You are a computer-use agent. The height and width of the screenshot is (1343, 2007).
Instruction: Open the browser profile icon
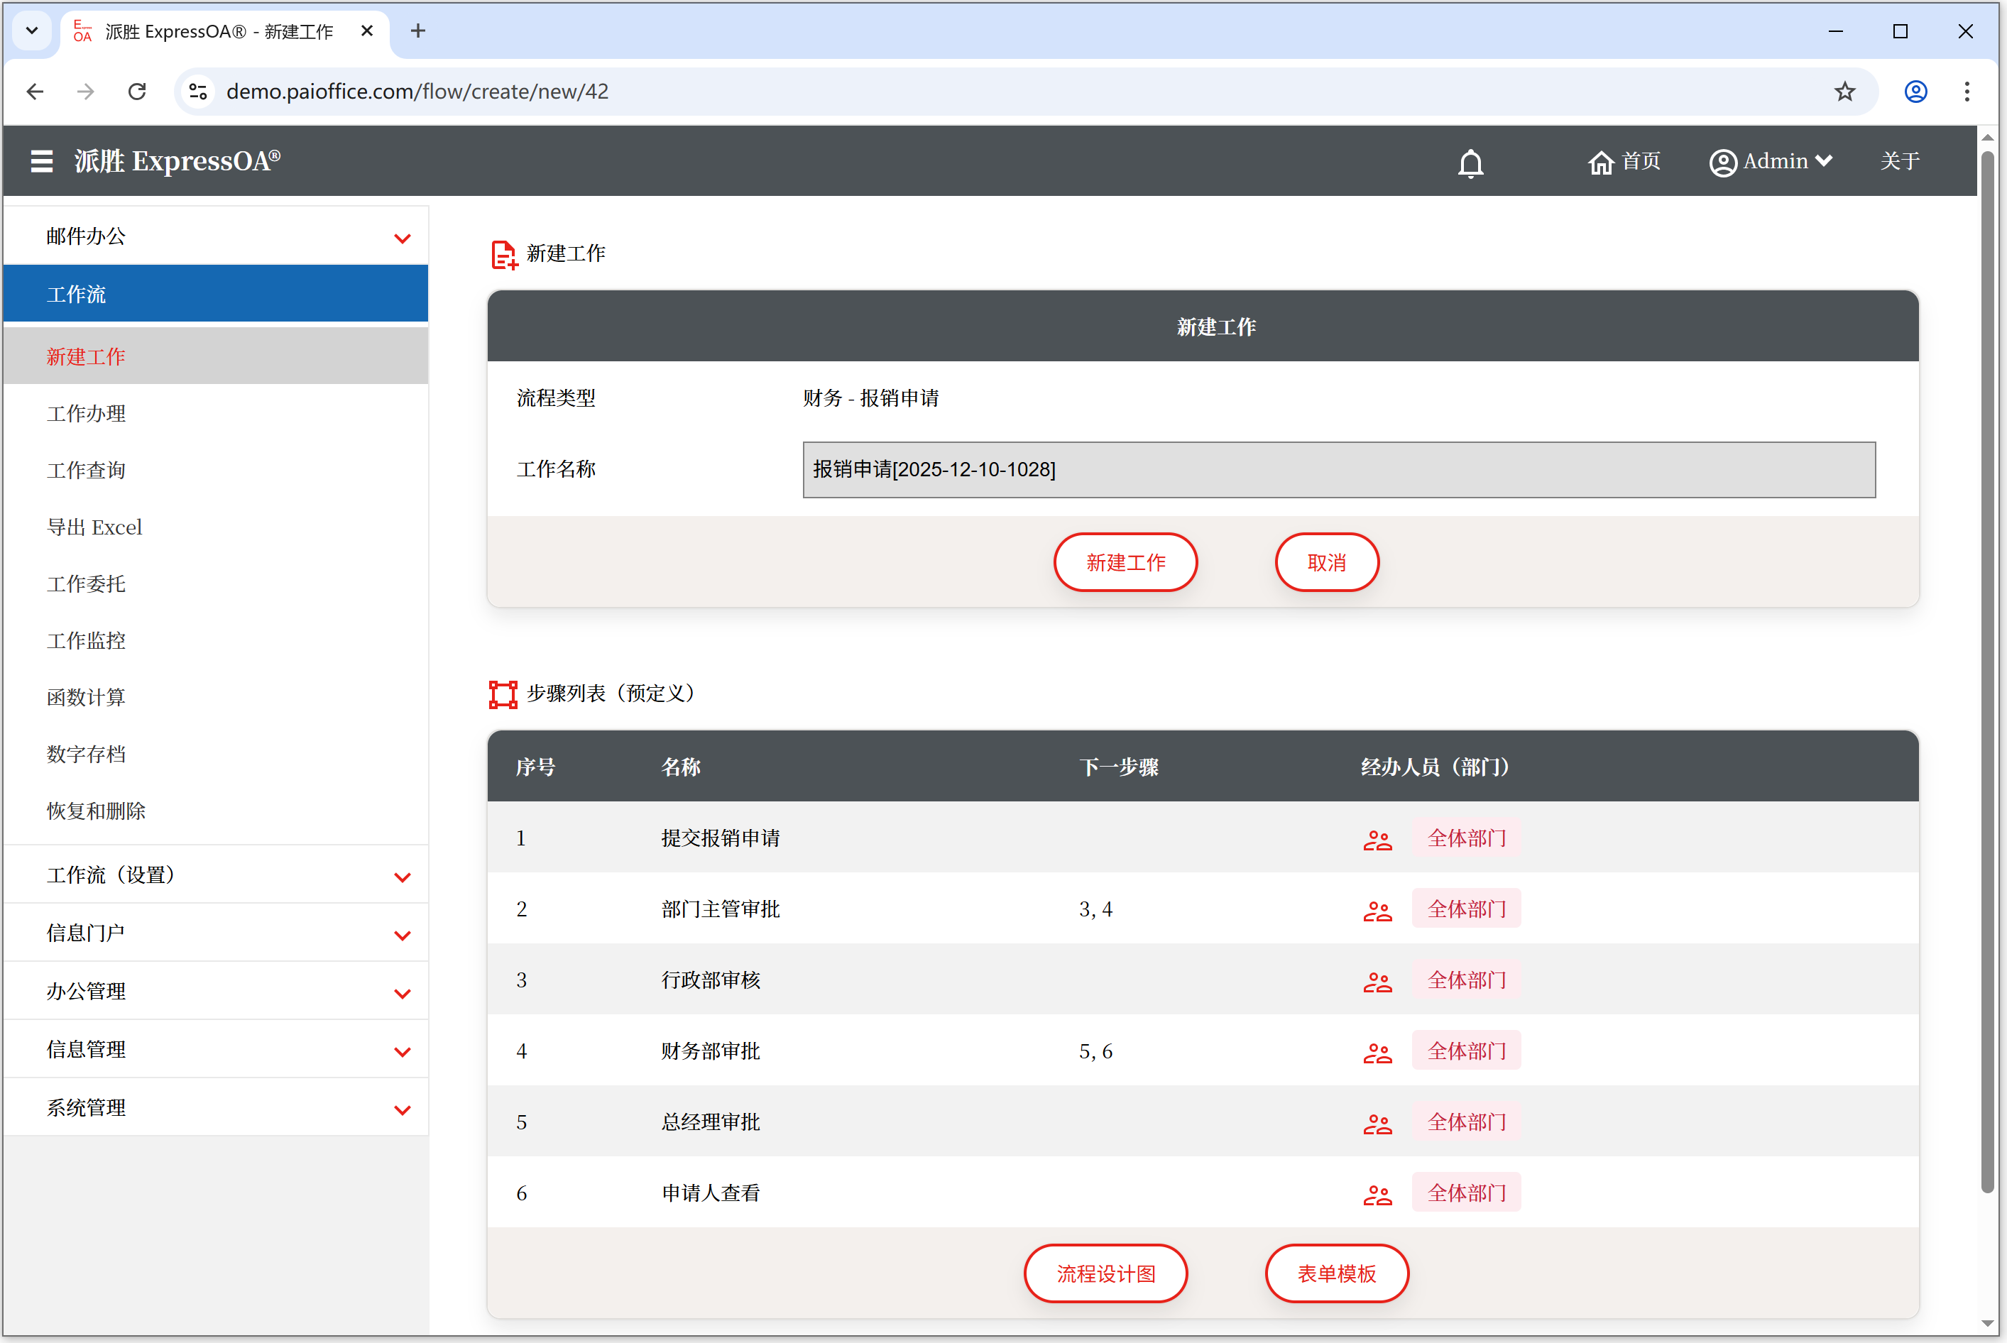click(x=1915, y=92)
